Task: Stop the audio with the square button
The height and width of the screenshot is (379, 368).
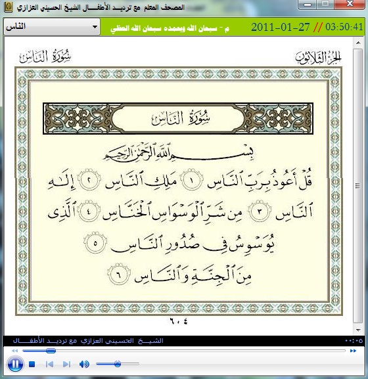Action: 32,364
